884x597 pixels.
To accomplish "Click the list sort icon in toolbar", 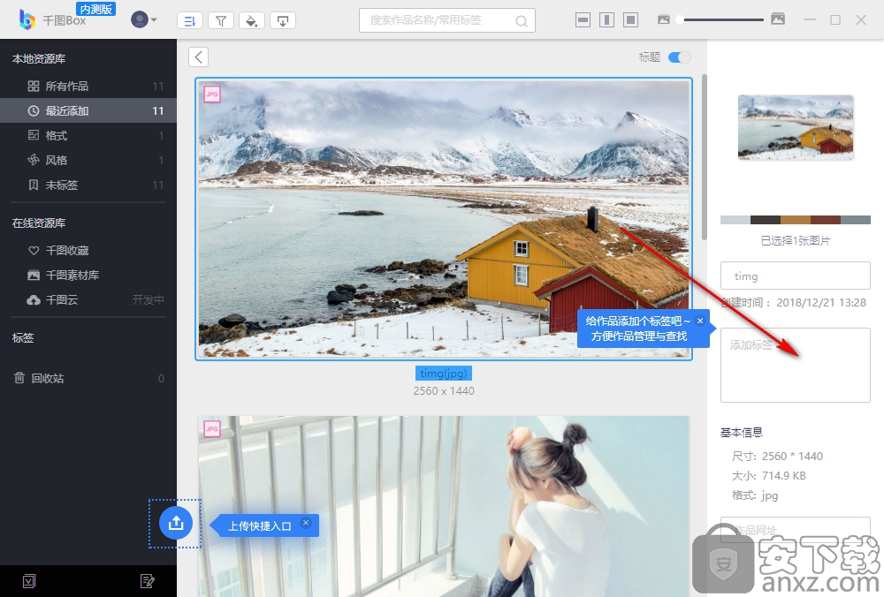I will click(189, 20).
